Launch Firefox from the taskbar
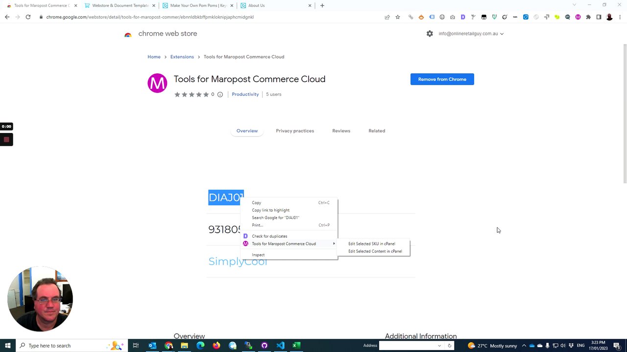This screenshot has height=352, width=627. tap(217, 346)
